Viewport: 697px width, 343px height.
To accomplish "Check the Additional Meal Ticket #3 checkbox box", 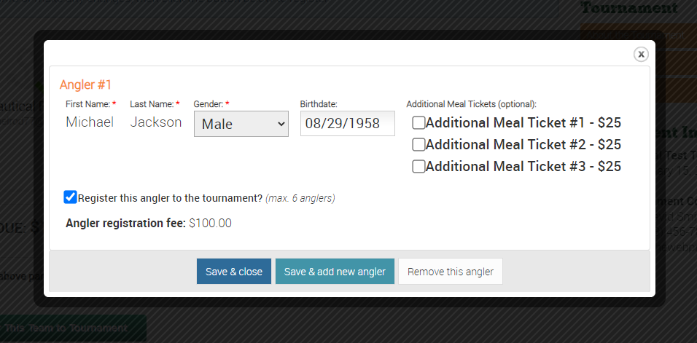I will click(x=418, y=166).
